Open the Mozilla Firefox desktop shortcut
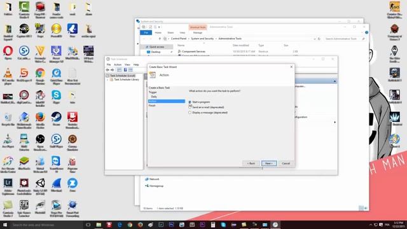Screen dimensions: 407x229 pyautogui.click(x=40, y=121)
